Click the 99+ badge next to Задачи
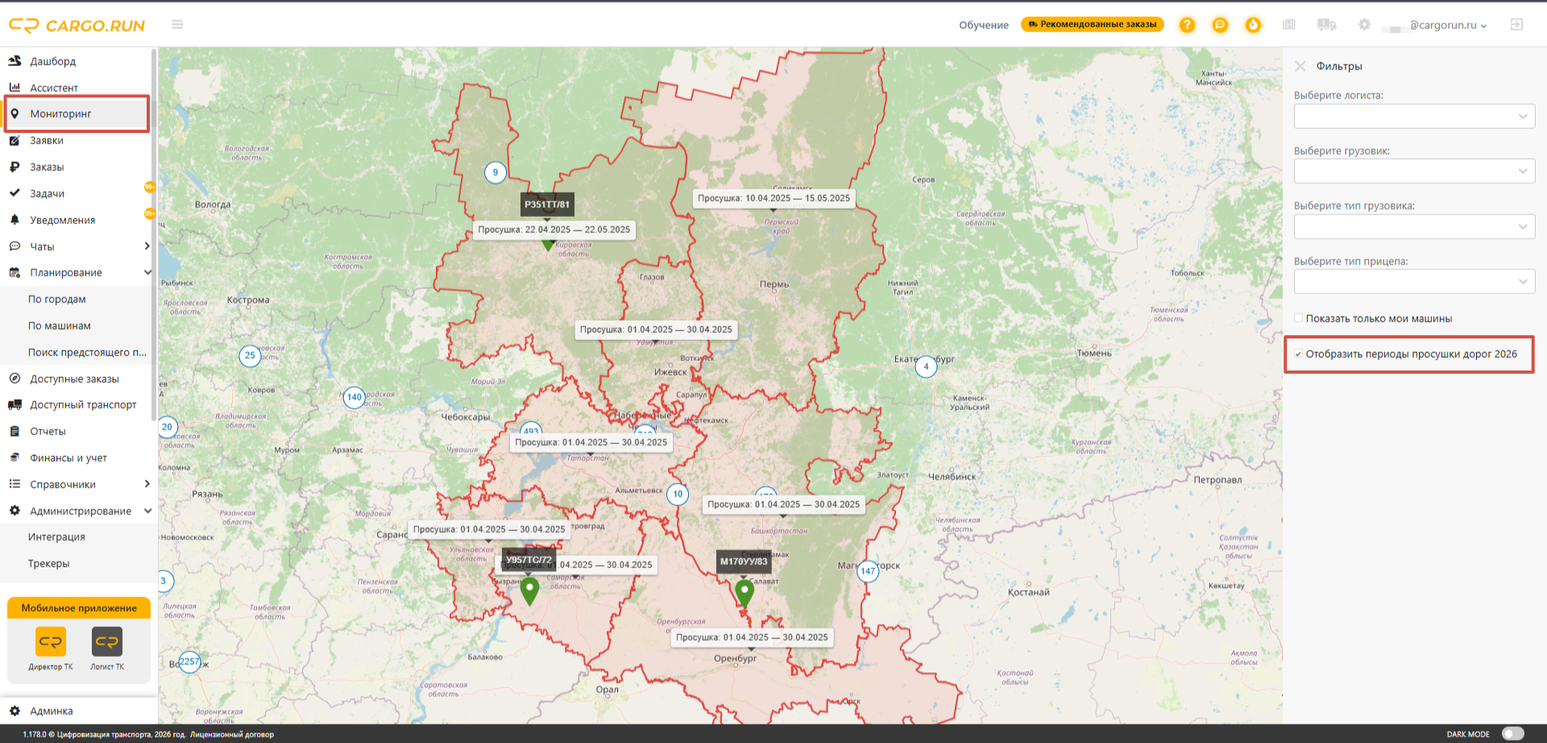1547x743 pixels. pyautogui.click(x=150, y=187)
